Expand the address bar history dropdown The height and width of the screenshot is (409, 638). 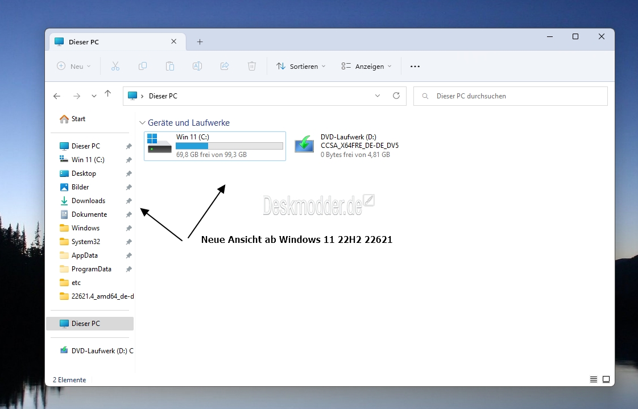point(378,96)
